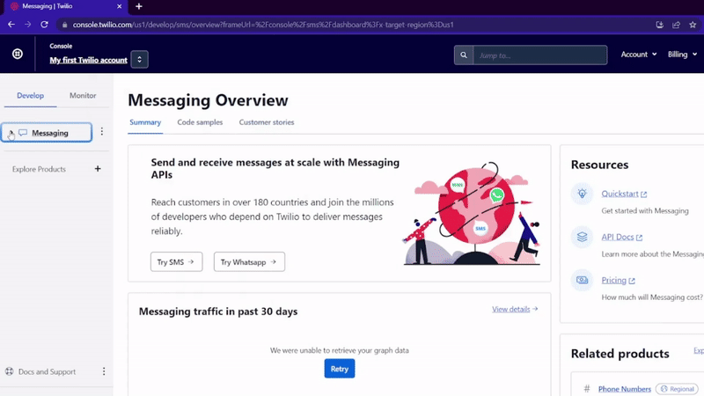Select the Customer stories tab
Image resolution: width=704 pixels, height=396 pixels.
pyautogui.click(x=267, y=122)
